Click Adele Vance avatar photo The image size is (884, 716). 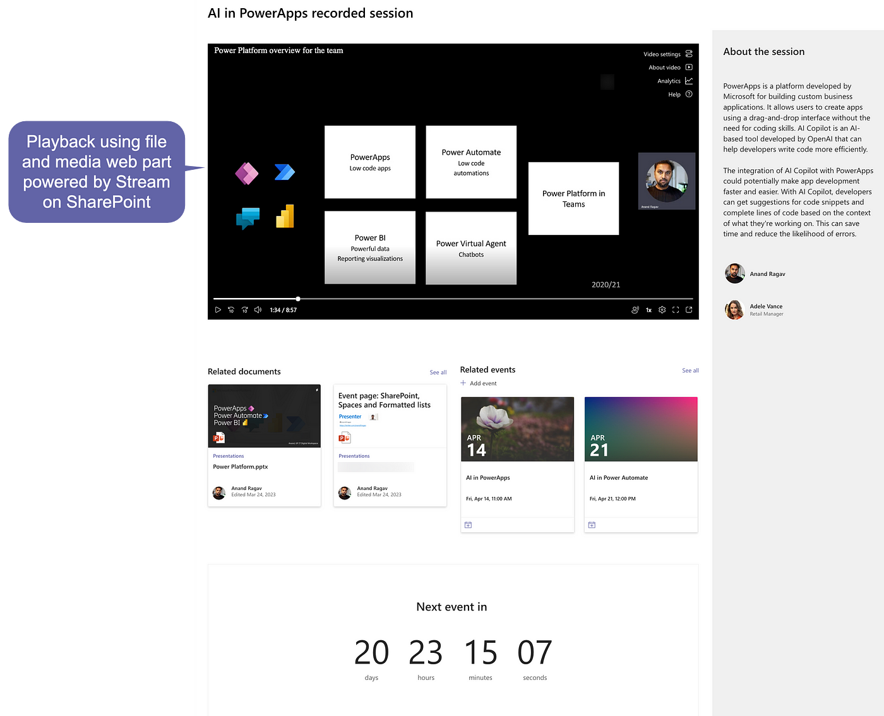click(x=735, y=309)
